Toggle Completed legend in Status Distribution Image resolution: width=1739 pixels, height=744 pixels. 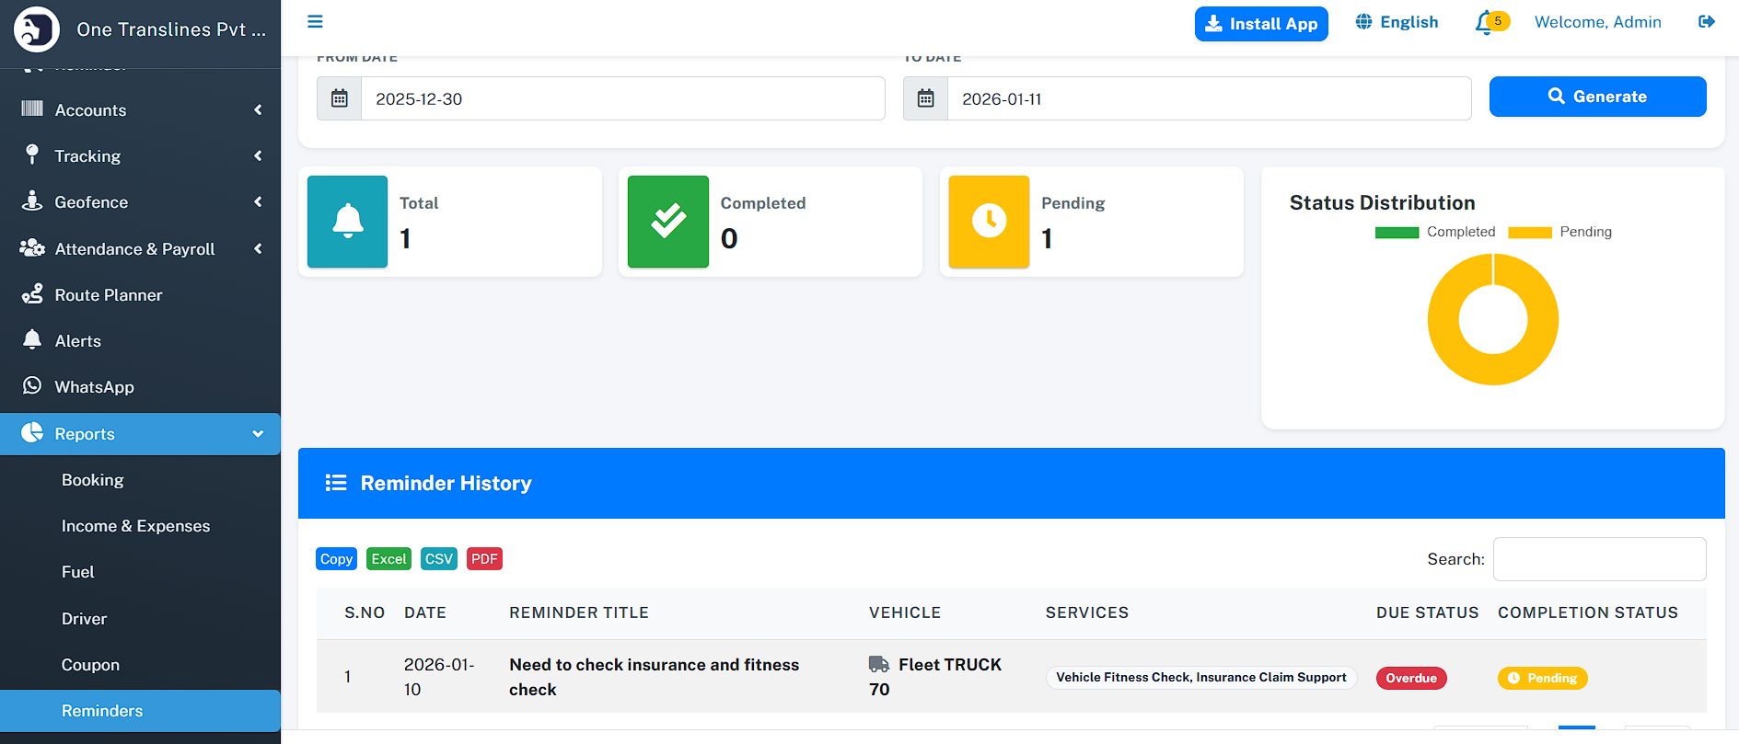pos(1435,232)
